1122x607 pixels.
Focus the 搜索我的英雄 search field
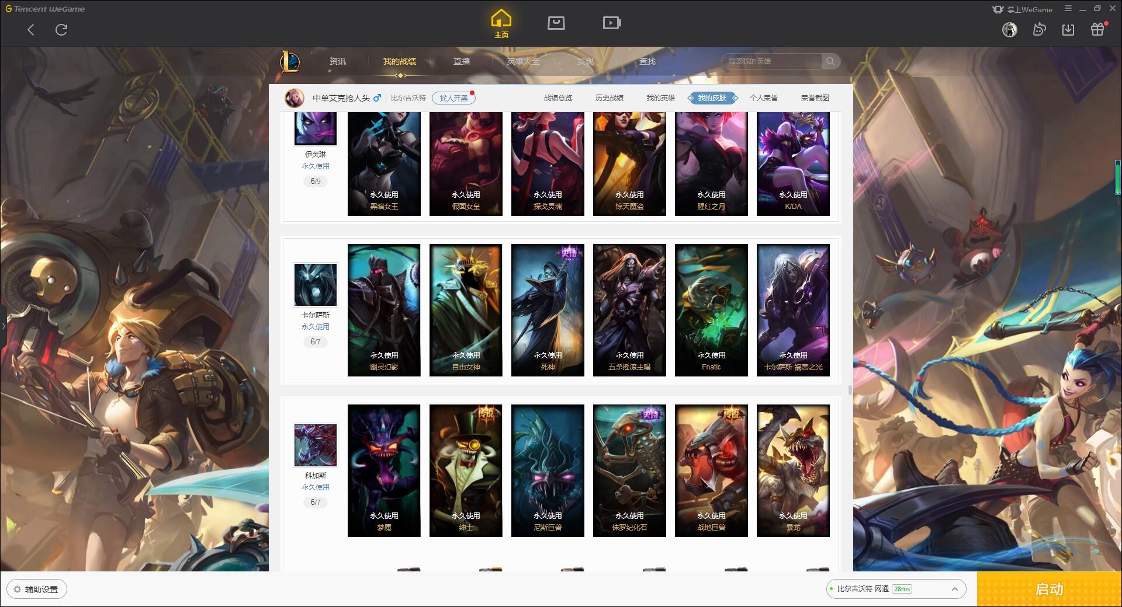pyautogui.click(x=773, y=61)
